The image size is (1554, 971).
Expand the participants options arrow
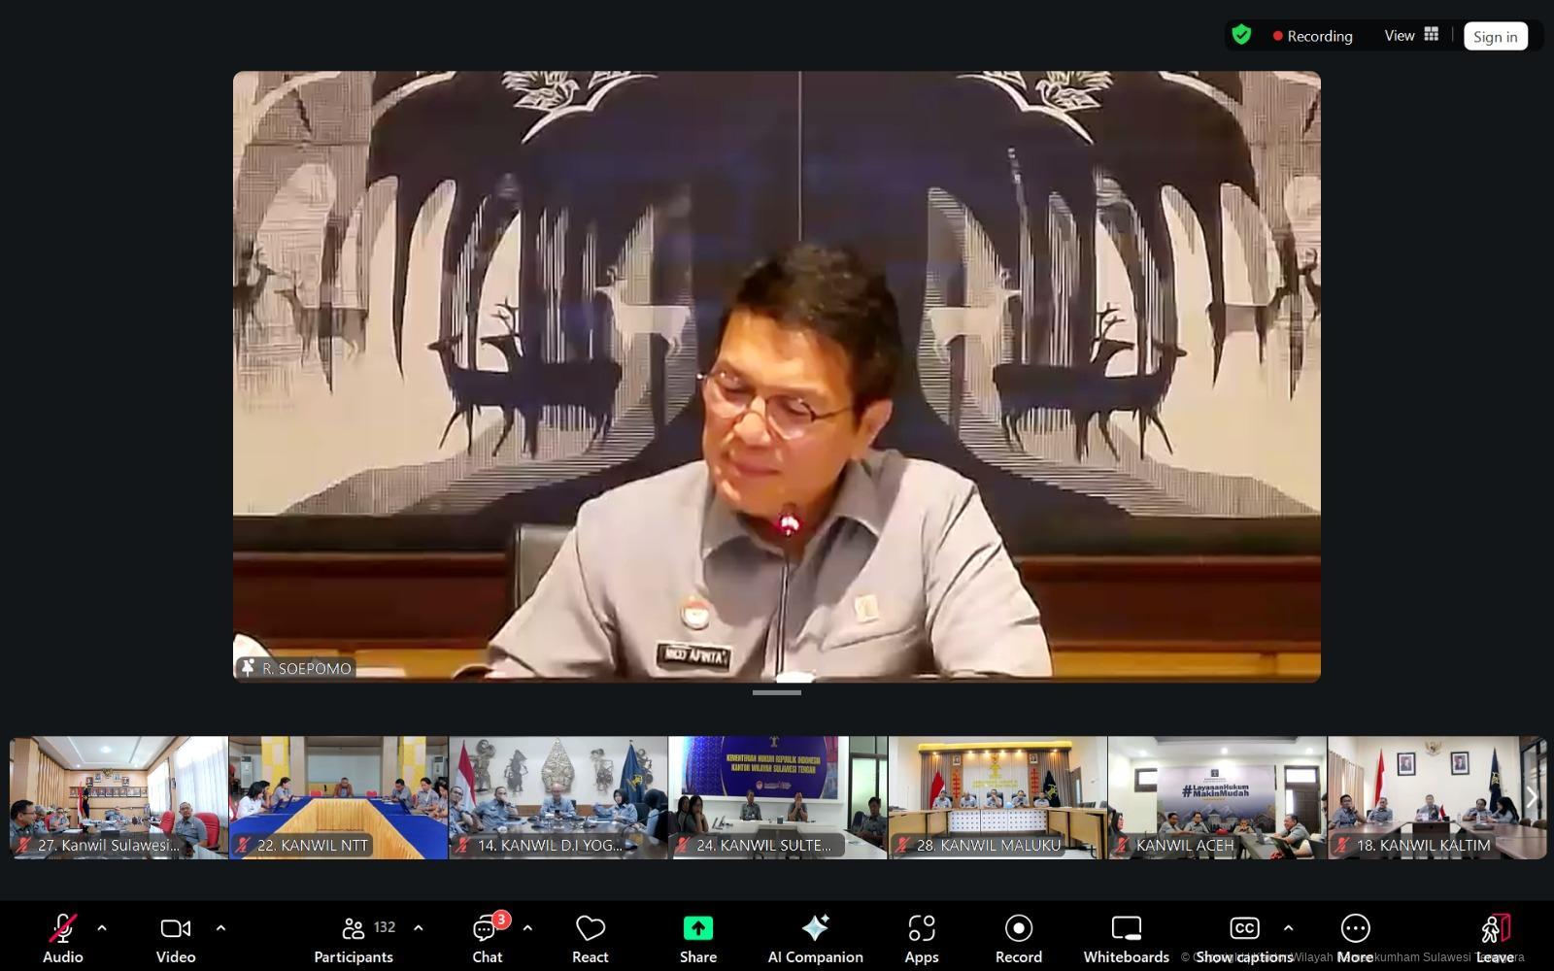[419, 928]
